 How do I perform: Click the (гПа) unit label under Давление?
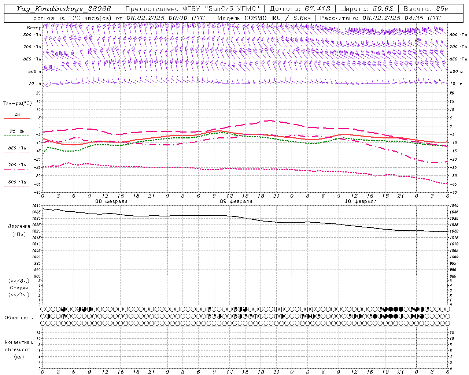tap(19, 234)
